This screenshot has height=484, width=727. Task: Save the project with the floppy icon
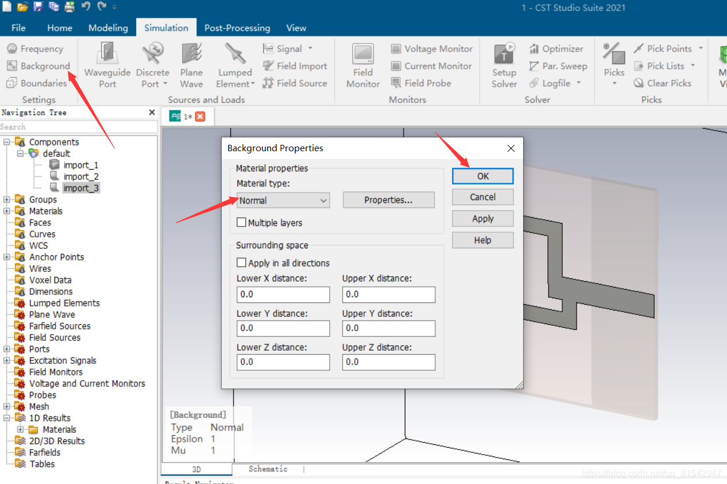point(38,7)
